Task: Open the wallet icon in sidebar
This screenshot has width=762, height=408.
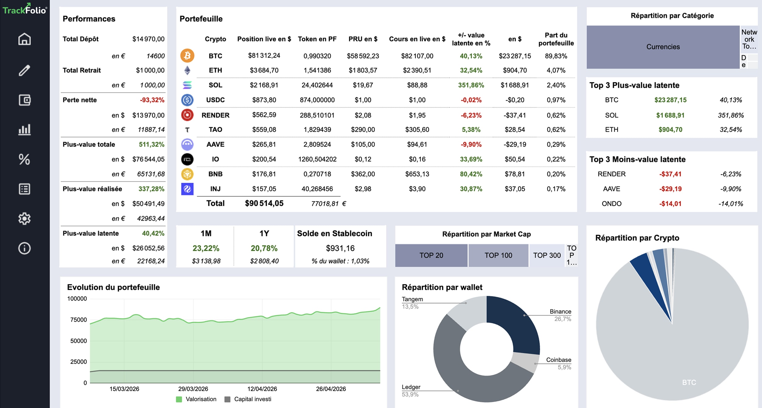Action: pyautogui.click(x=24, y=100)
